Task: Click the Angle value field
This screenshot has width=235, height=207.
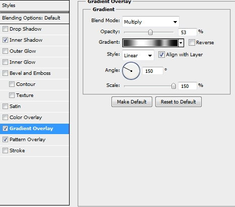Action: point(153,71)
